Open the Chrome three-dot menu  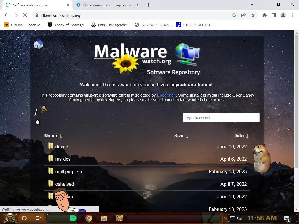293,15
